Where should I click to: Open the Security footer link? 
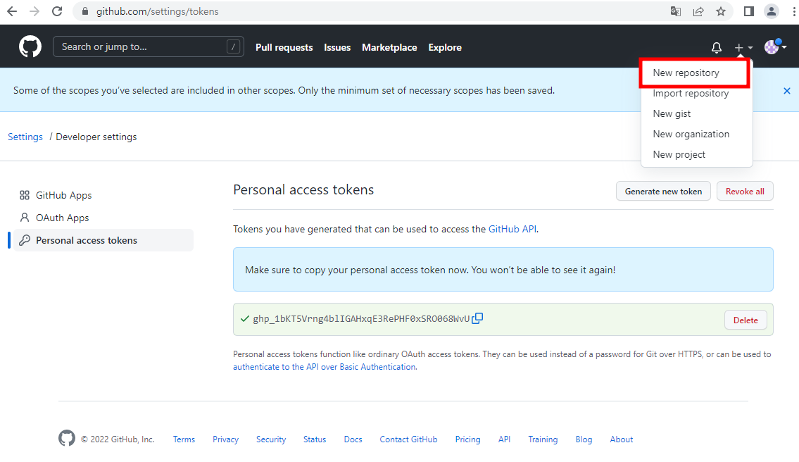pos(270,439)
